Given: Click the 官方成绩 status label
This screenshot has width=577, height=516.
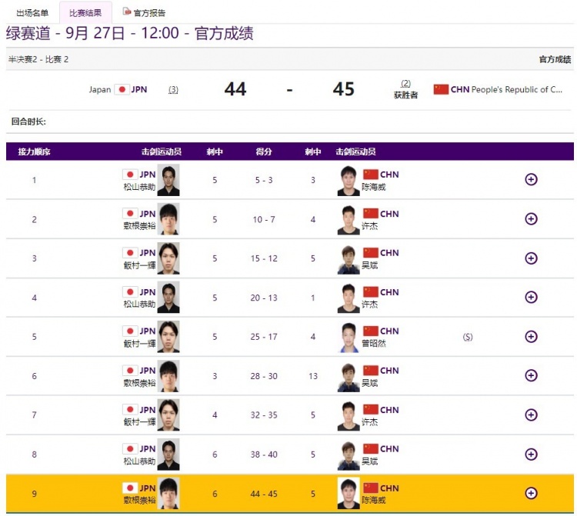Looking at the screenshot, I should [x=555, y=59].
